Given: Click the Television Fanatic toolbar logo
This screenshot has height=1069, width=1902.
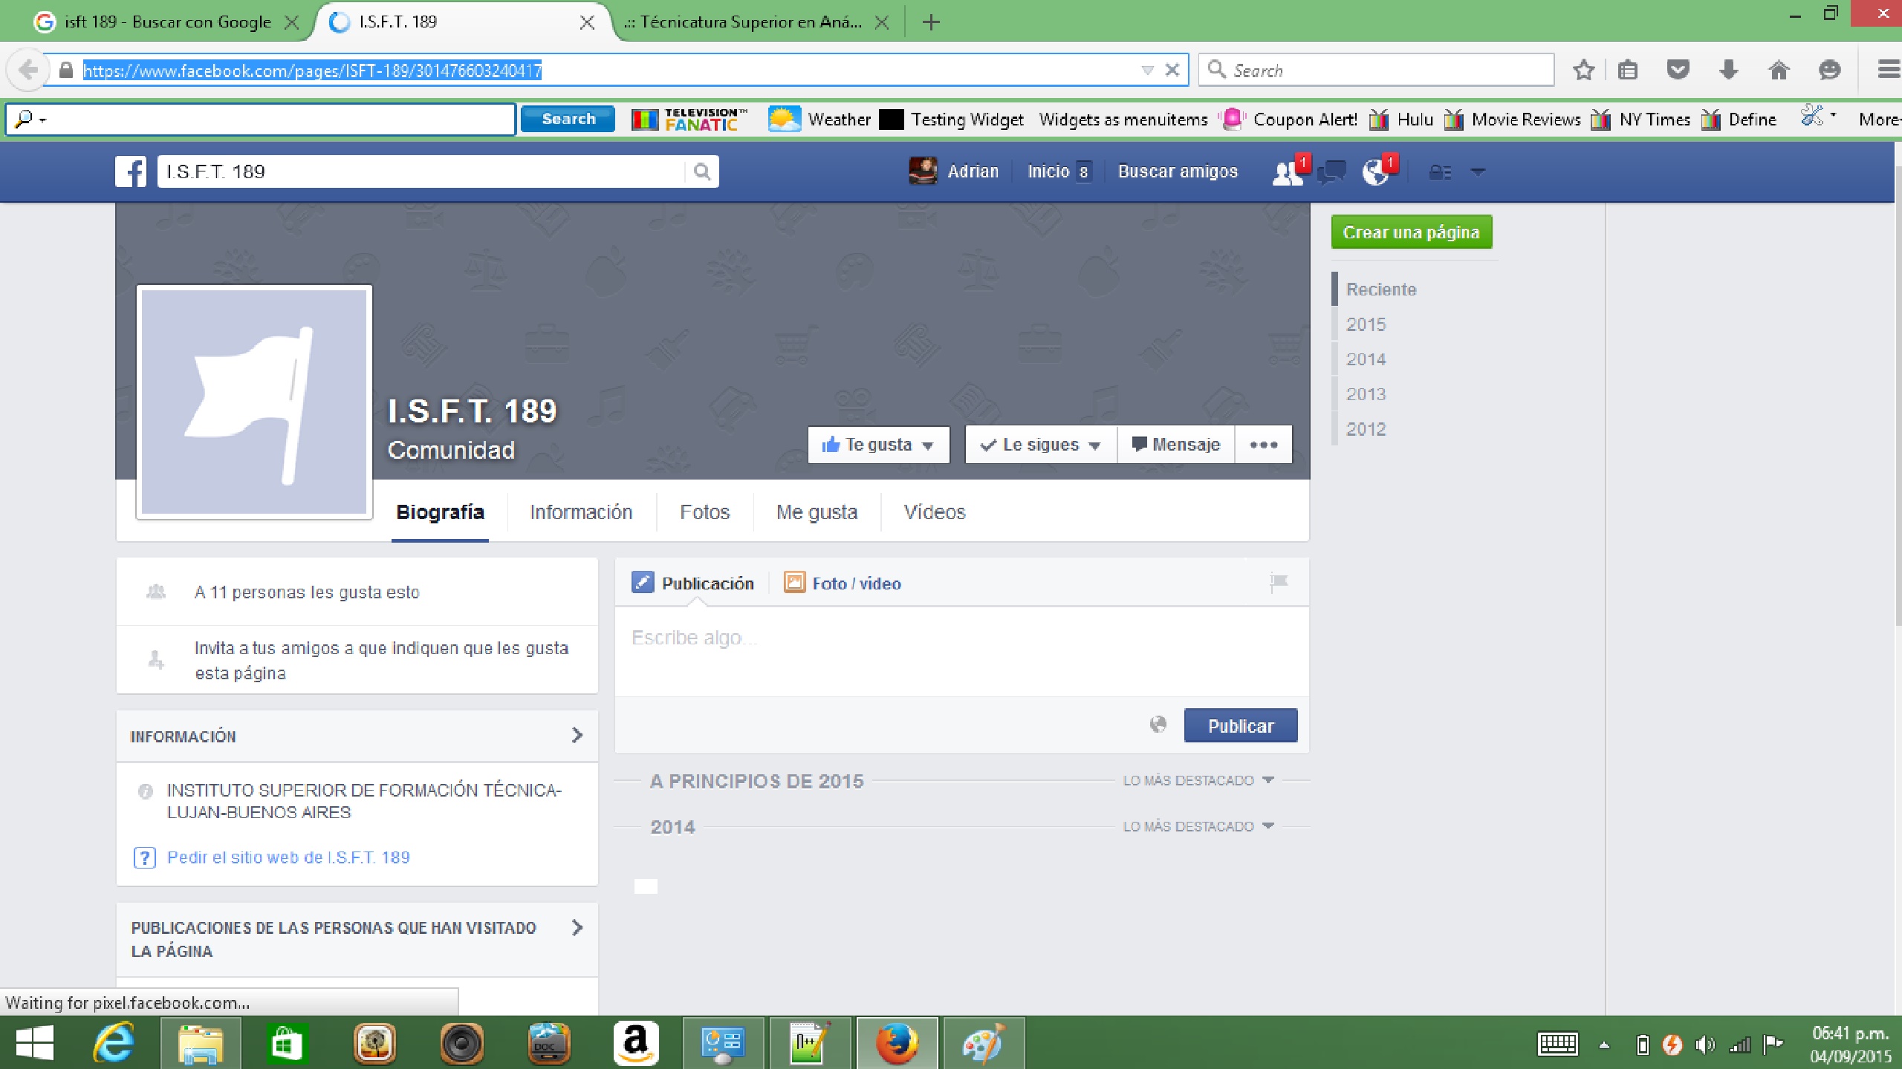Looking at the screenshot, I should point(688,120).
